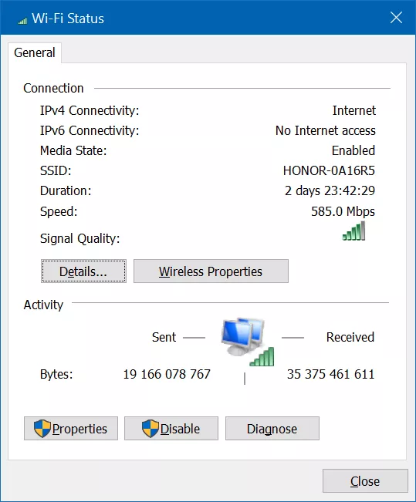Screen dimensions: 416x502
Task: Click the IPv6 No Internet access text
Action: 325,130
